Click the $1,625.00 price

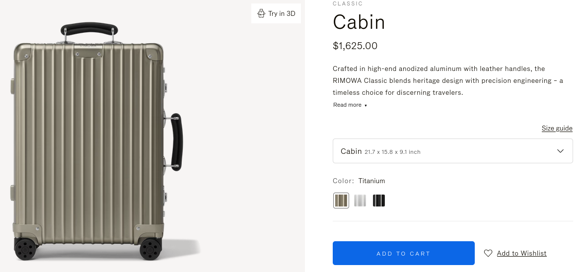pyautogui.click(x=355, y=46)
